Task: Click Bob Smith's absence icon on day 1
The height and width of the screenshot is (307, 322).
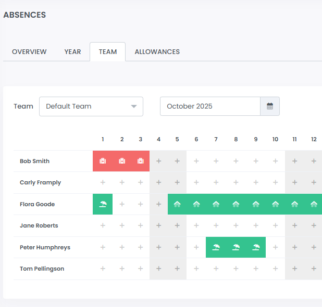Action: coord(103,161)
